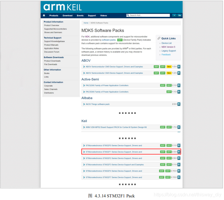Expand PAC52XX Family row chevron
Viewport: 224px width, 200px height.
pyautogui.click(x=84, y=85)
